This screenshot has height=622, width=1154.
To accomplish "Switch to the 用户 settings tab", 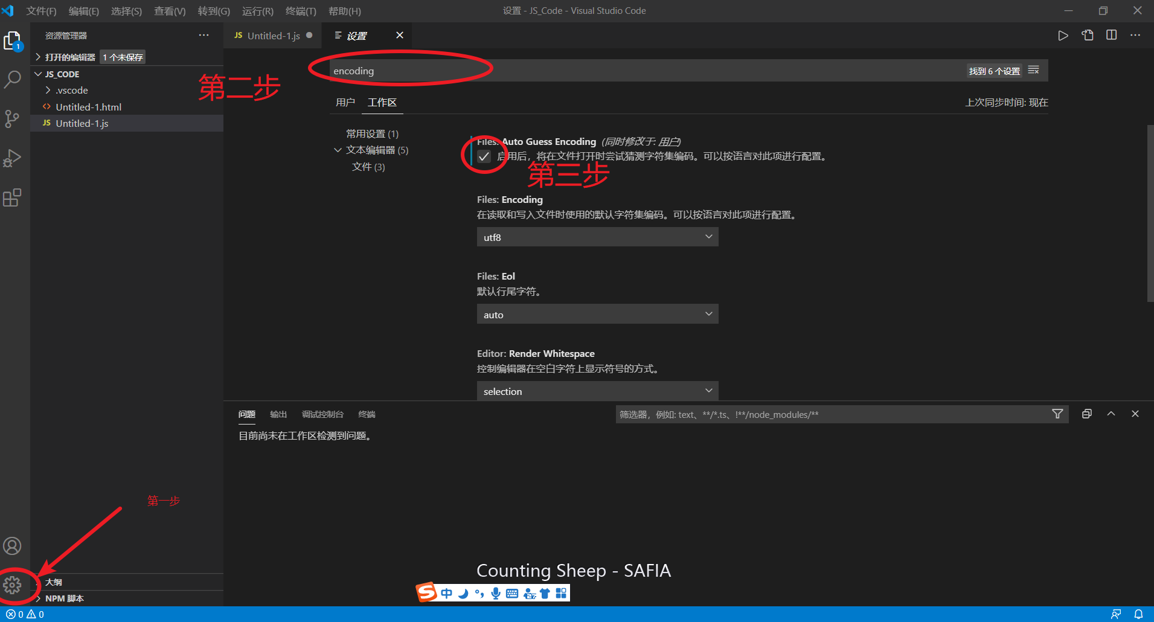I will pyautogui.click(x=345, y=102).
